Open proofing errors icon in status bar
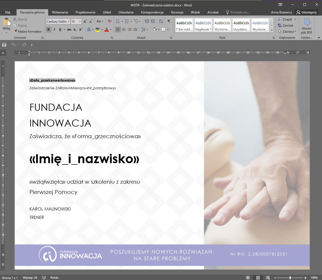 click(x=44, y=278)
